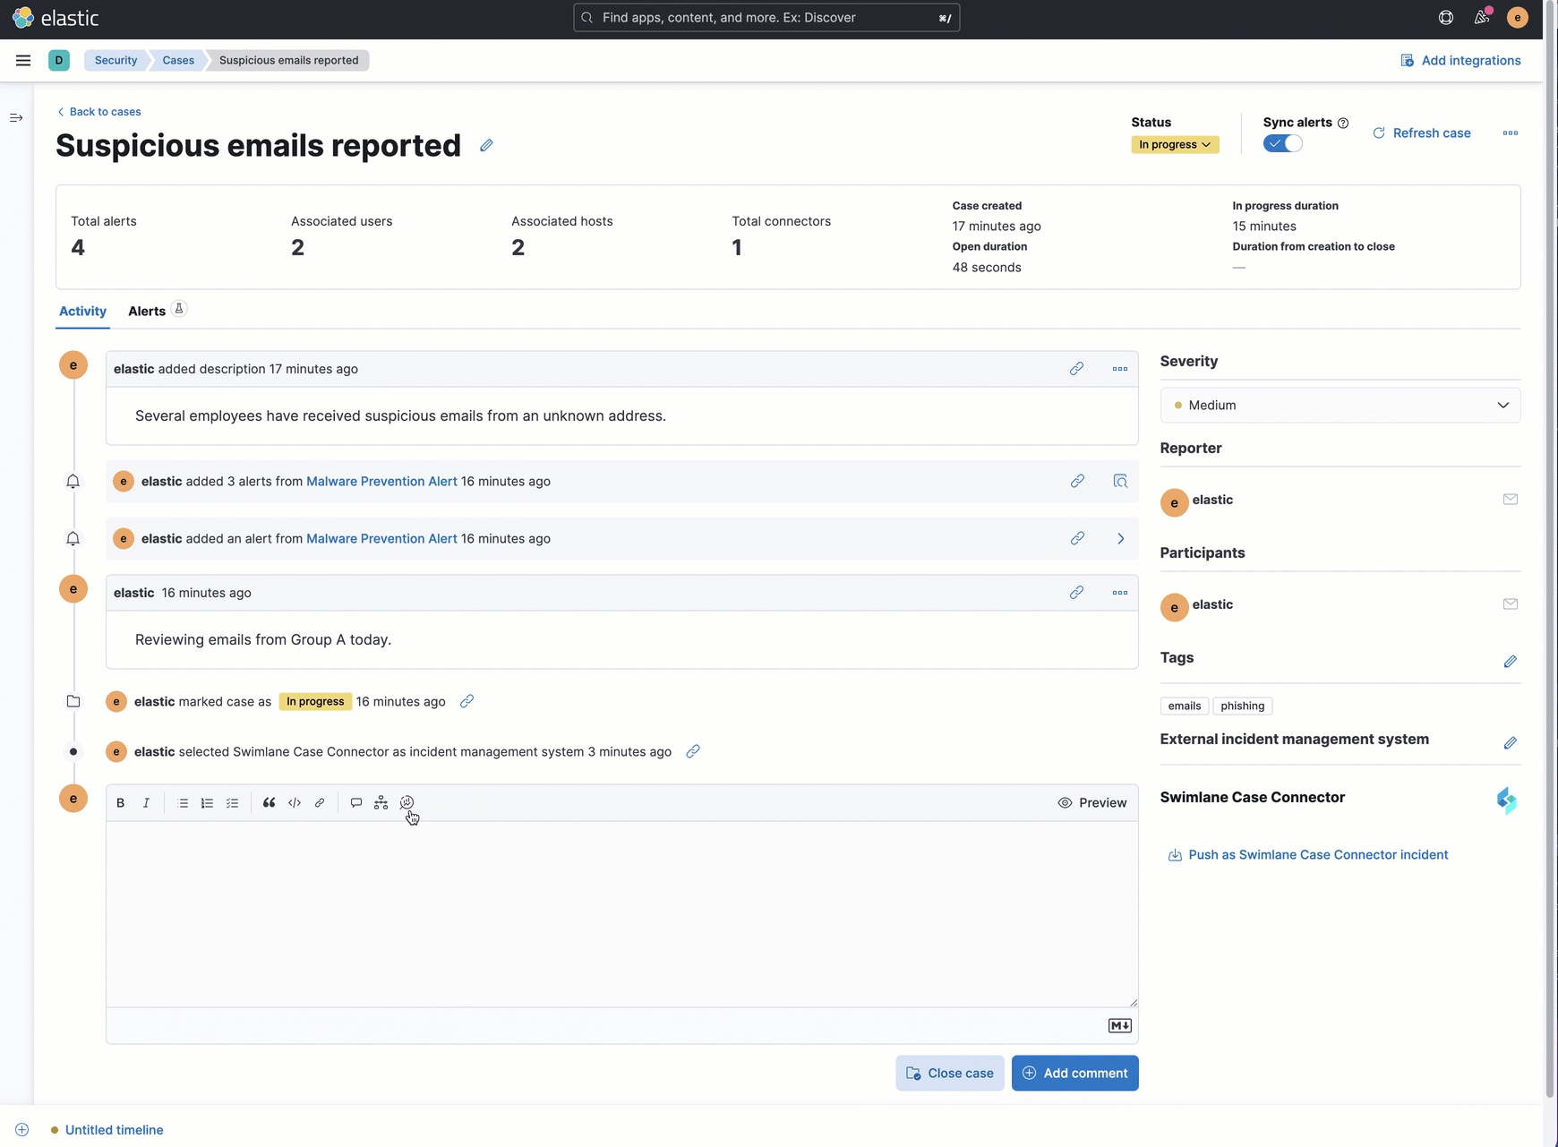Insert a blockquote using the editor toolbar

[x=269, y=802]
